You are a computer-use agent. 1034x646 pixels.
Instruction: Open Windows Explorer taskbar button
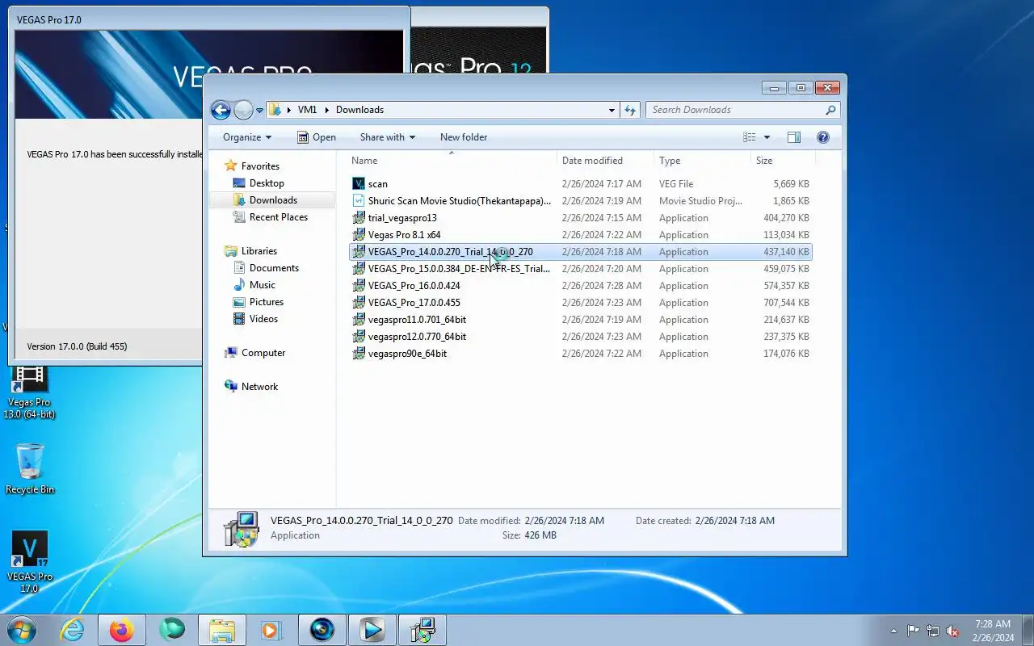(221, 630)
